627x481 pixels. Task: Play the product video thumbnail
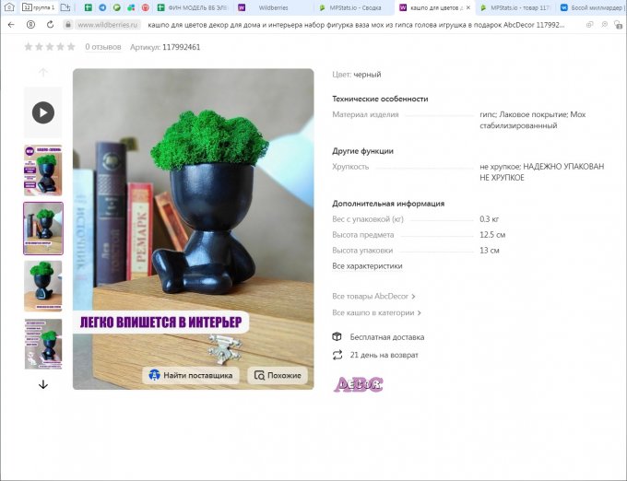[43, 112]
